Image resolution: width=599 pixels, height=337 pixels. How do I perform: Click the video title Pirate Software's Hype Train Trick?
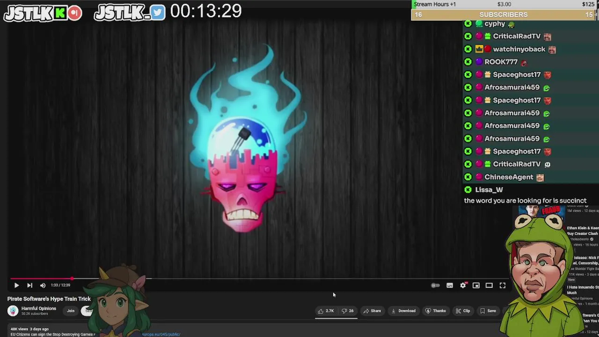tap(49, 299)
